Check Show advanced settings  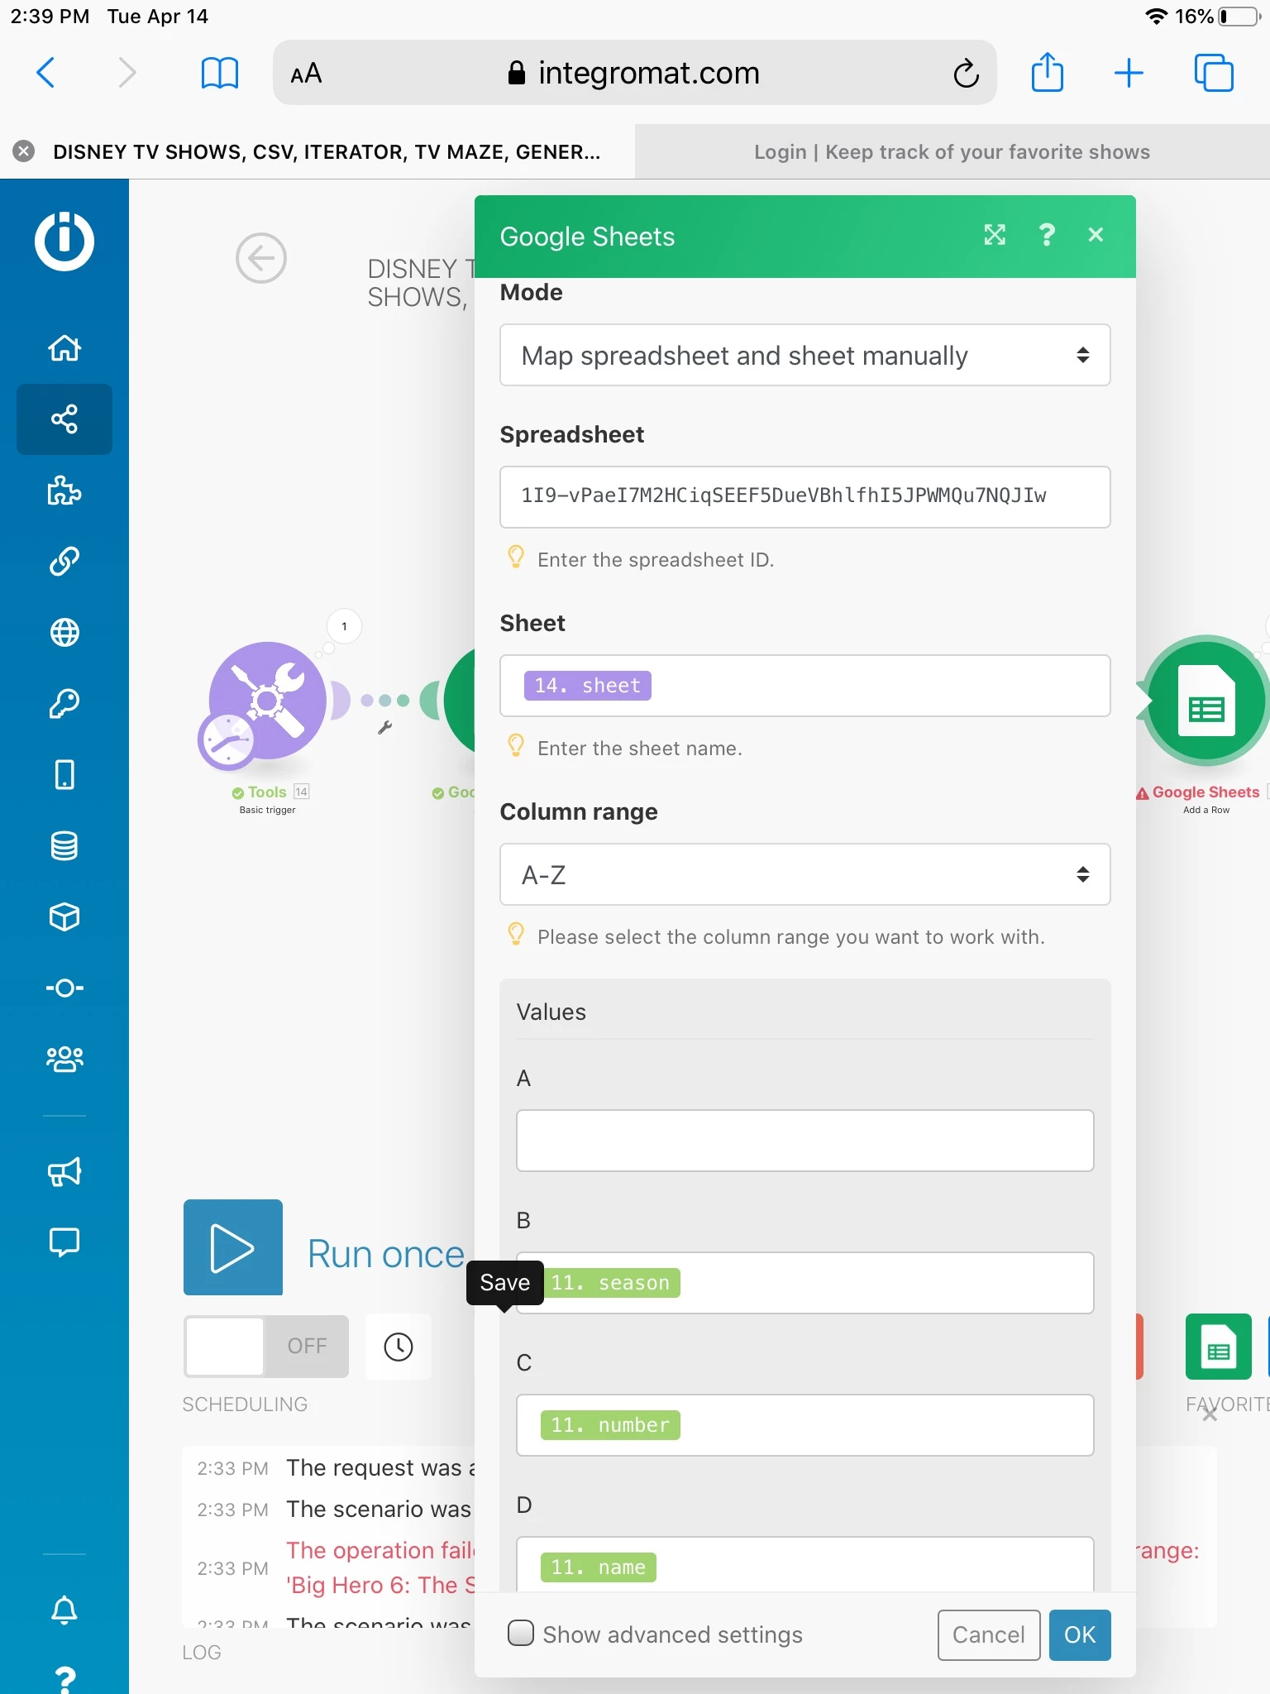[x=521, y=1633]
